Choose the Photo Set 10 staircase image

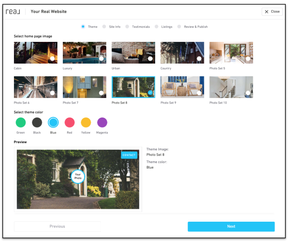click(231, 87)
